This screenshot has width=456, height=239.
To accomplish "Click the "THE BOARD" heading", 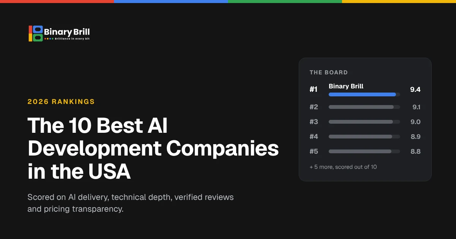I will coord(329,72).
